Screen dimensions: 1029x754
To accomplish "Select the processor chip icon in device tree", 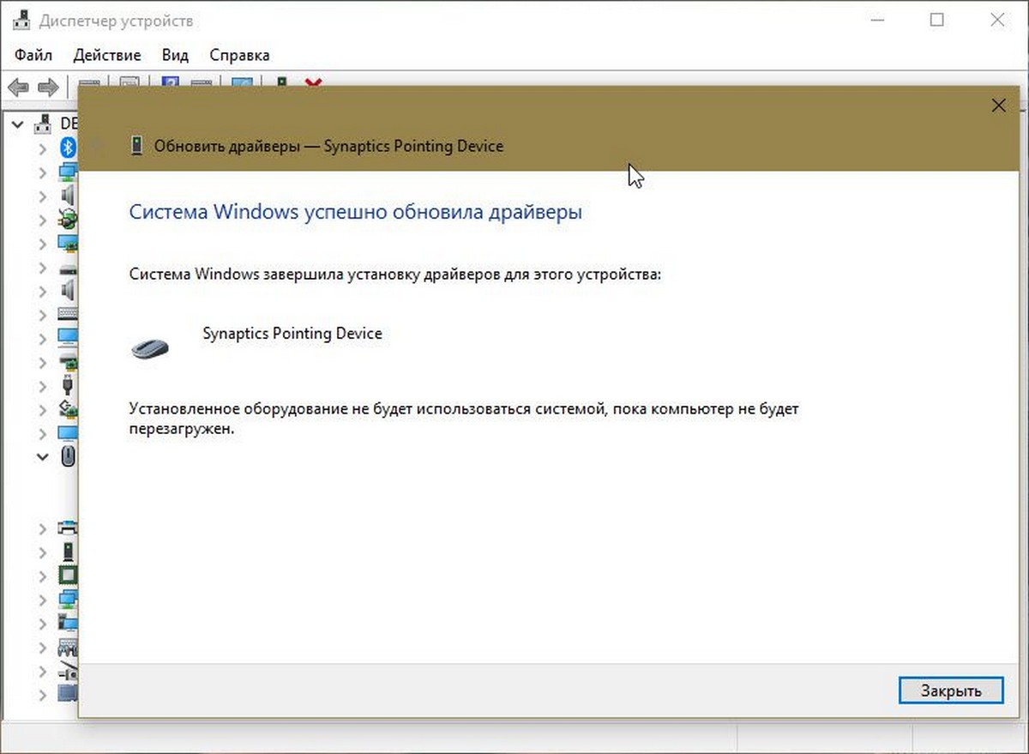I will click(x=68, y=575).
